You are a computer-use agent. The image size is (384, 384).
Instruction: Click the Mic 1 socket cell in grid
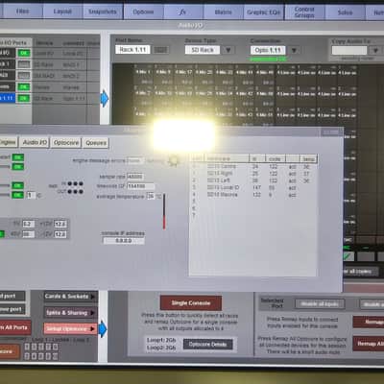pyautogui.click(x=143, y=75)
